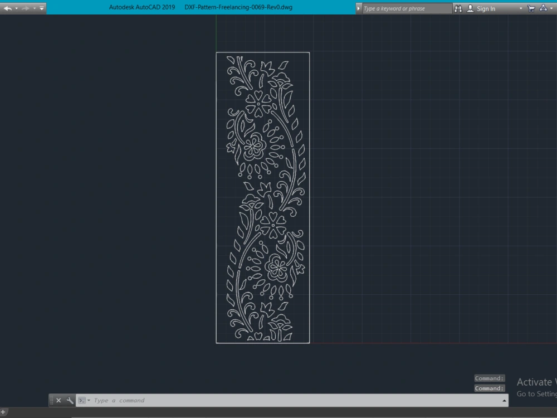Open the Redo dropdown arrow
This screenshot has height=418, width=557.
click(x=34, y=8)
